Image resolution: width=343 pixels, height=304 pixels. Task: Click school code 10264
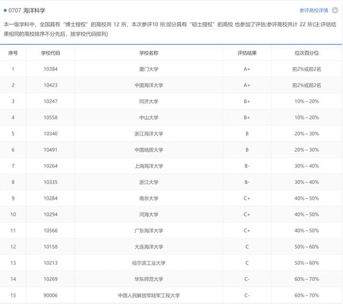coord(50,166)
